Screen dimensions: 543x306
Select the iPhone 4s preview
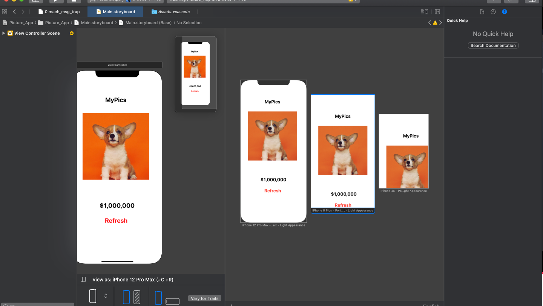pos(403,151)
